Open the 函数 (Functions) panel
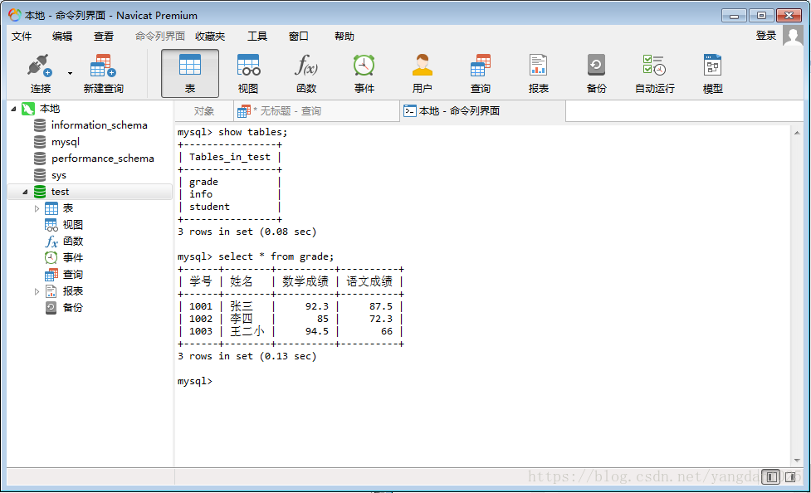The width and height of the screenshot is (811, 493). tap(306, 72)
